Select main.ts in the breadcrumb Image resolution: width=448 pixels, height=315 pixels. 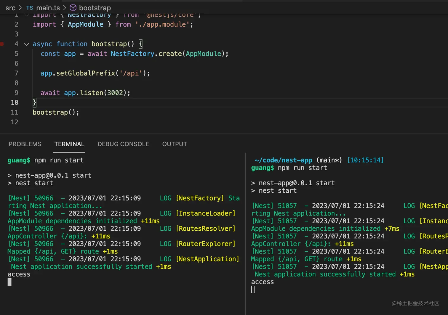pos(48,8)
